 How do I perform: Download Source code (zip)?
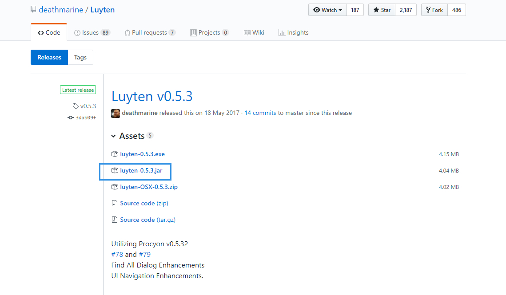[x=144, y=203]
